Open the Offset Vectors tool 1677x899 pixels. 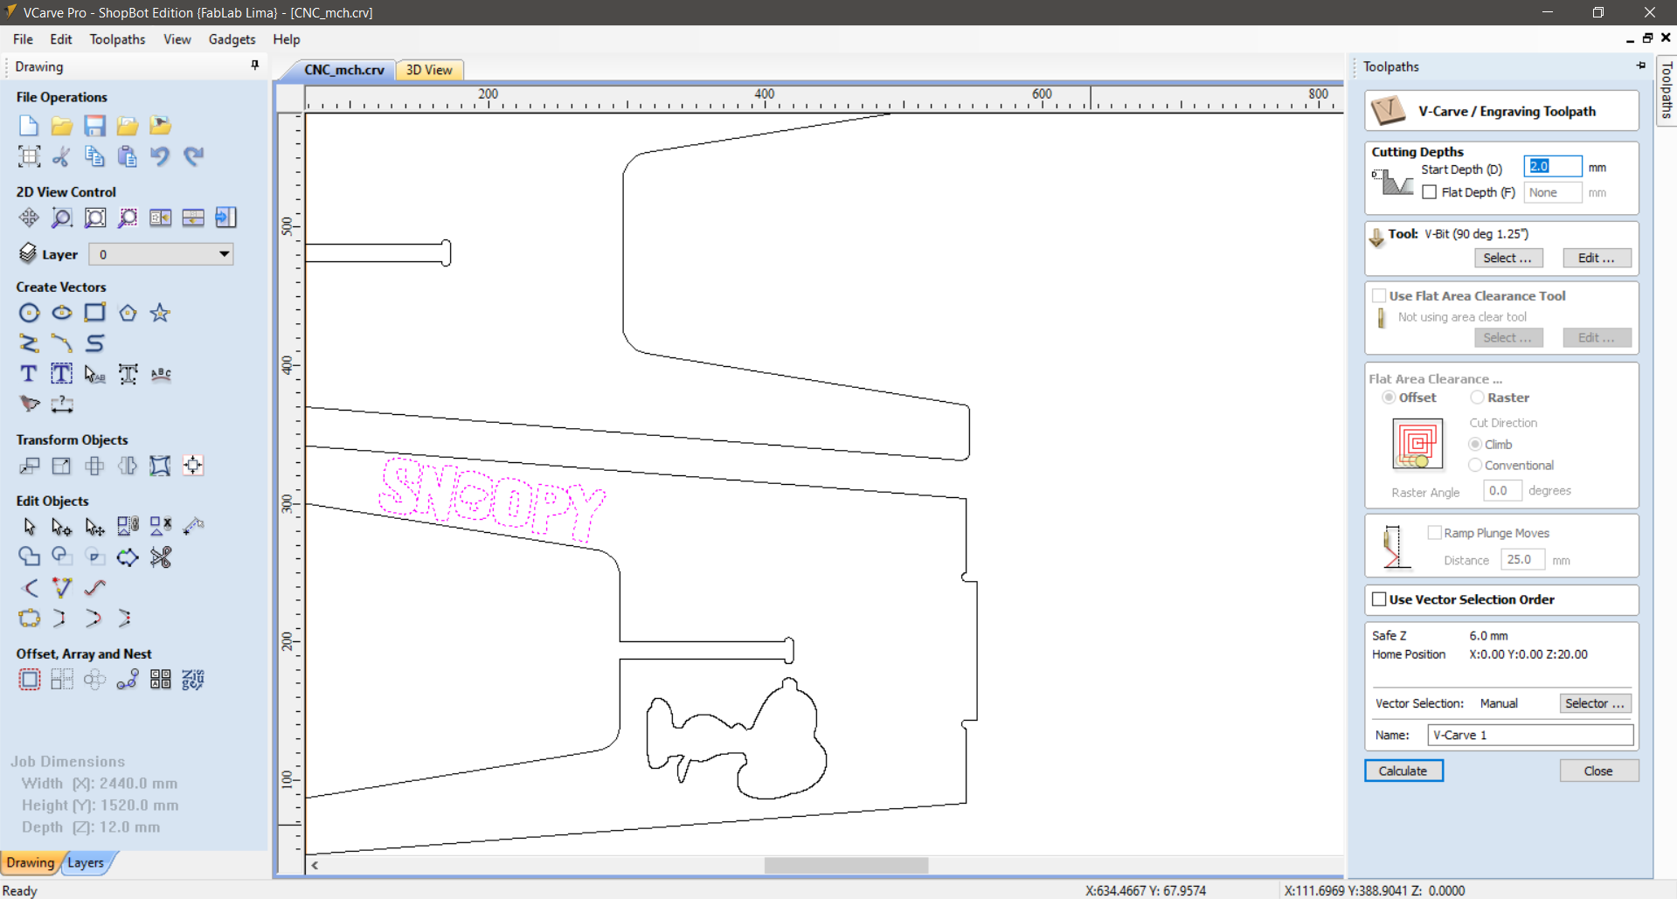pos(29,680)
